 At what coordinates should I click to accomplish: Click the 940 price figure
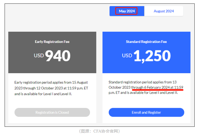[x=58, y=56]
